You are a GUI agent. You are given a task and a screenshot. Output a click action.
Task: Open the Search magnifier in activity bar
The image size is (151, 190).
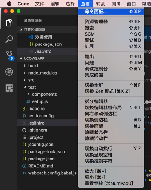(x=9, y=39)
